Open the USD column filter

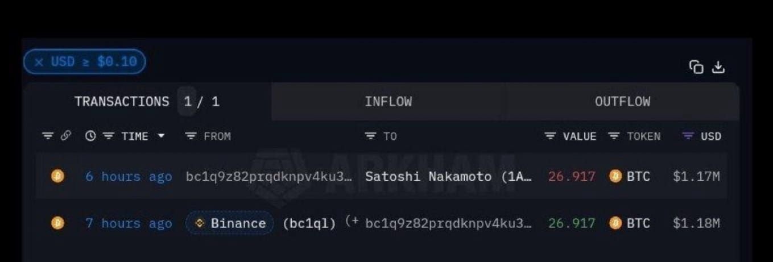pyautogui.click(x=688, y=136)
